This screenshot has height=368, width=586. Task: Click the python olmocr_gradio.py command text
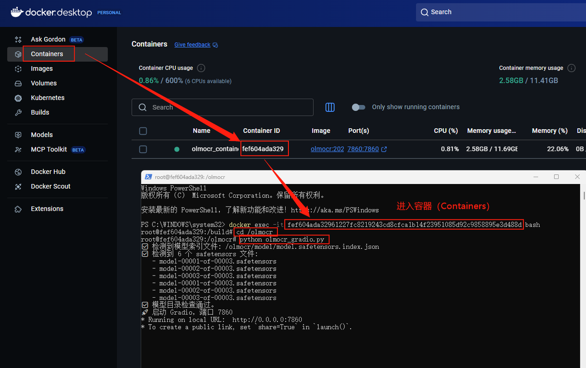click(x=282, y=240)
